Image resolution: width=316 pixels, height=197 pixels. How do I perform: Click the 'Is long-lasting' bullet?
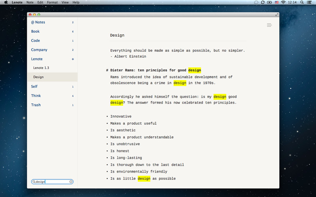[x=126, y=158]
